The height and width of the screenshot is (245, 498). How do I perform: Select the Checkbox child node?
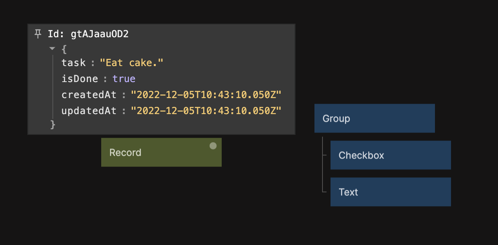click(x=390, y=155)
